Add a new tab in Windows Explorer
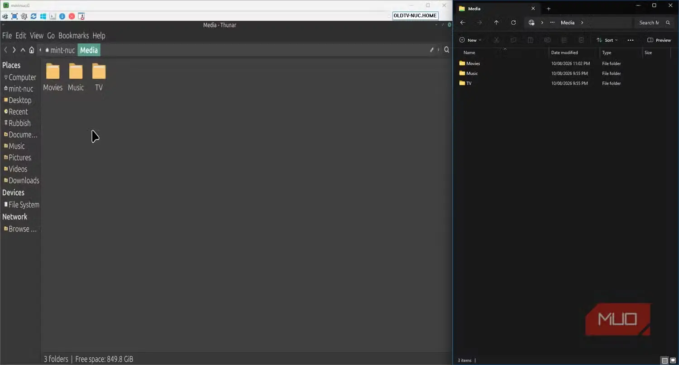 coord(549,9)
